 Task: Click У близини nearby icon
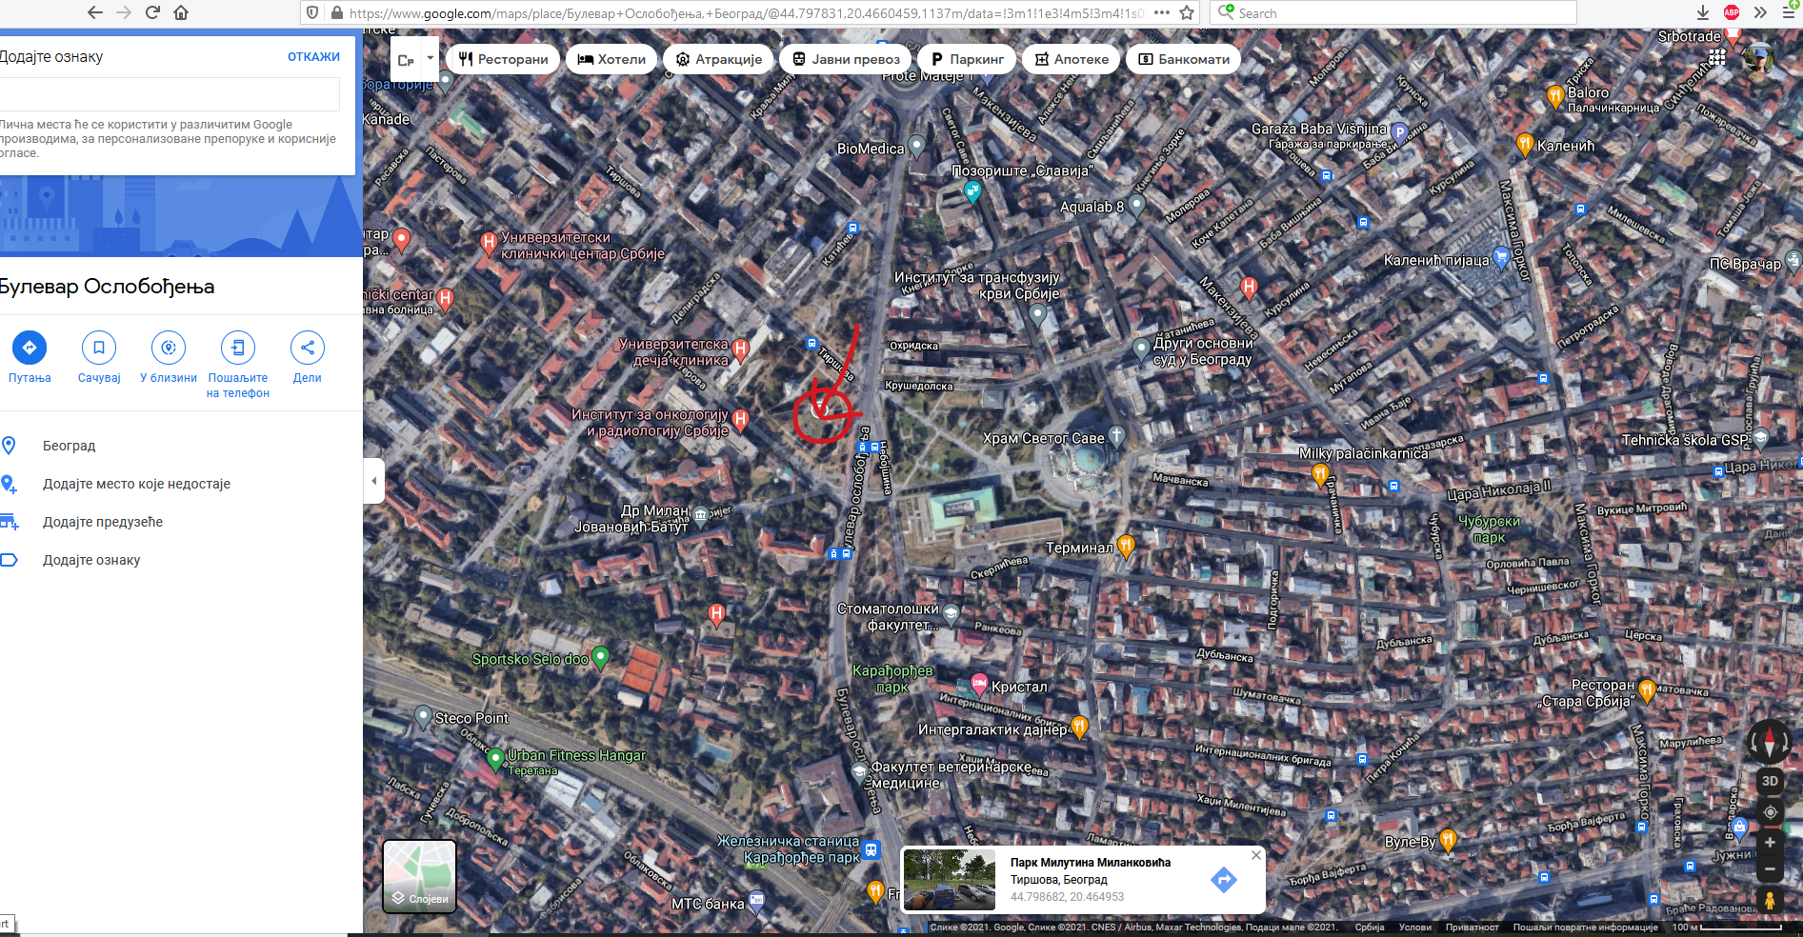[169, 348]
